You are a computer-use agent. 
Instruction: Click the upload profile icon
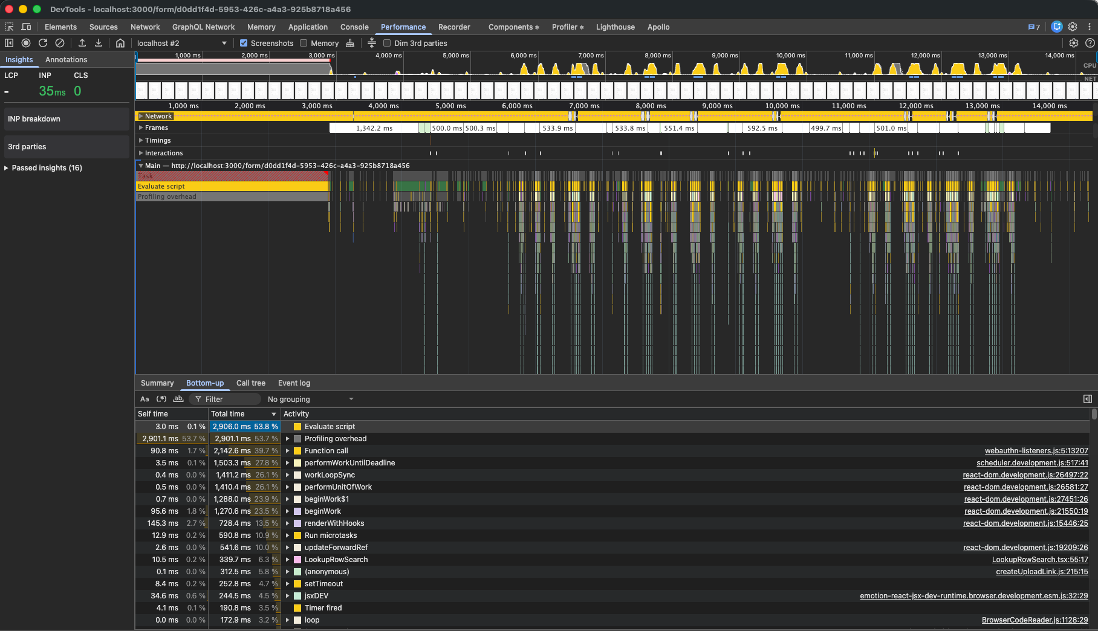point(82,43)
